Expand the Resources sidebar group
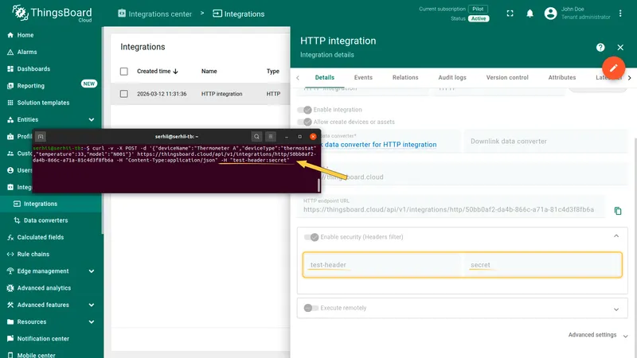Viewport: 637px width, 358px height. pyautogui.click(x=92, y=322)
